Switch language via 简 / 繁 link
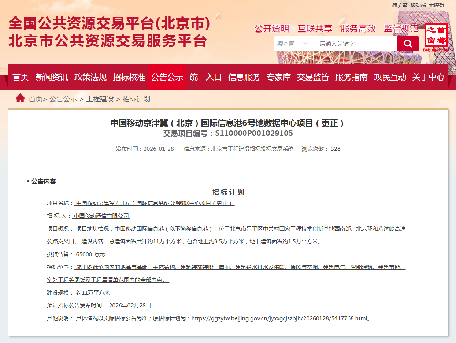Screen dimensions: 456x343 pos(400,5)
